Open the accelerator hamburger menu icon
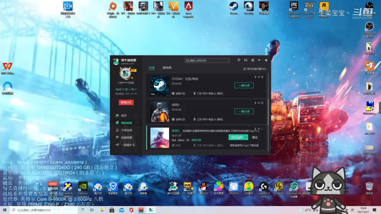The width and height of the screenshot is (381, 214). click(x=253, y=60)
